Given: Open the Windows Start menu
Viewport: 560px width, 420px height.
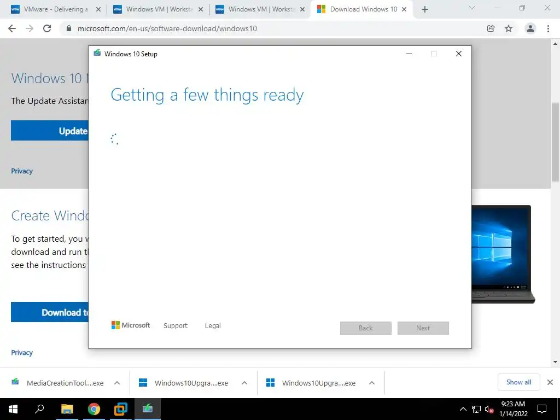Looking at the screenshot, I should [13, 409].
